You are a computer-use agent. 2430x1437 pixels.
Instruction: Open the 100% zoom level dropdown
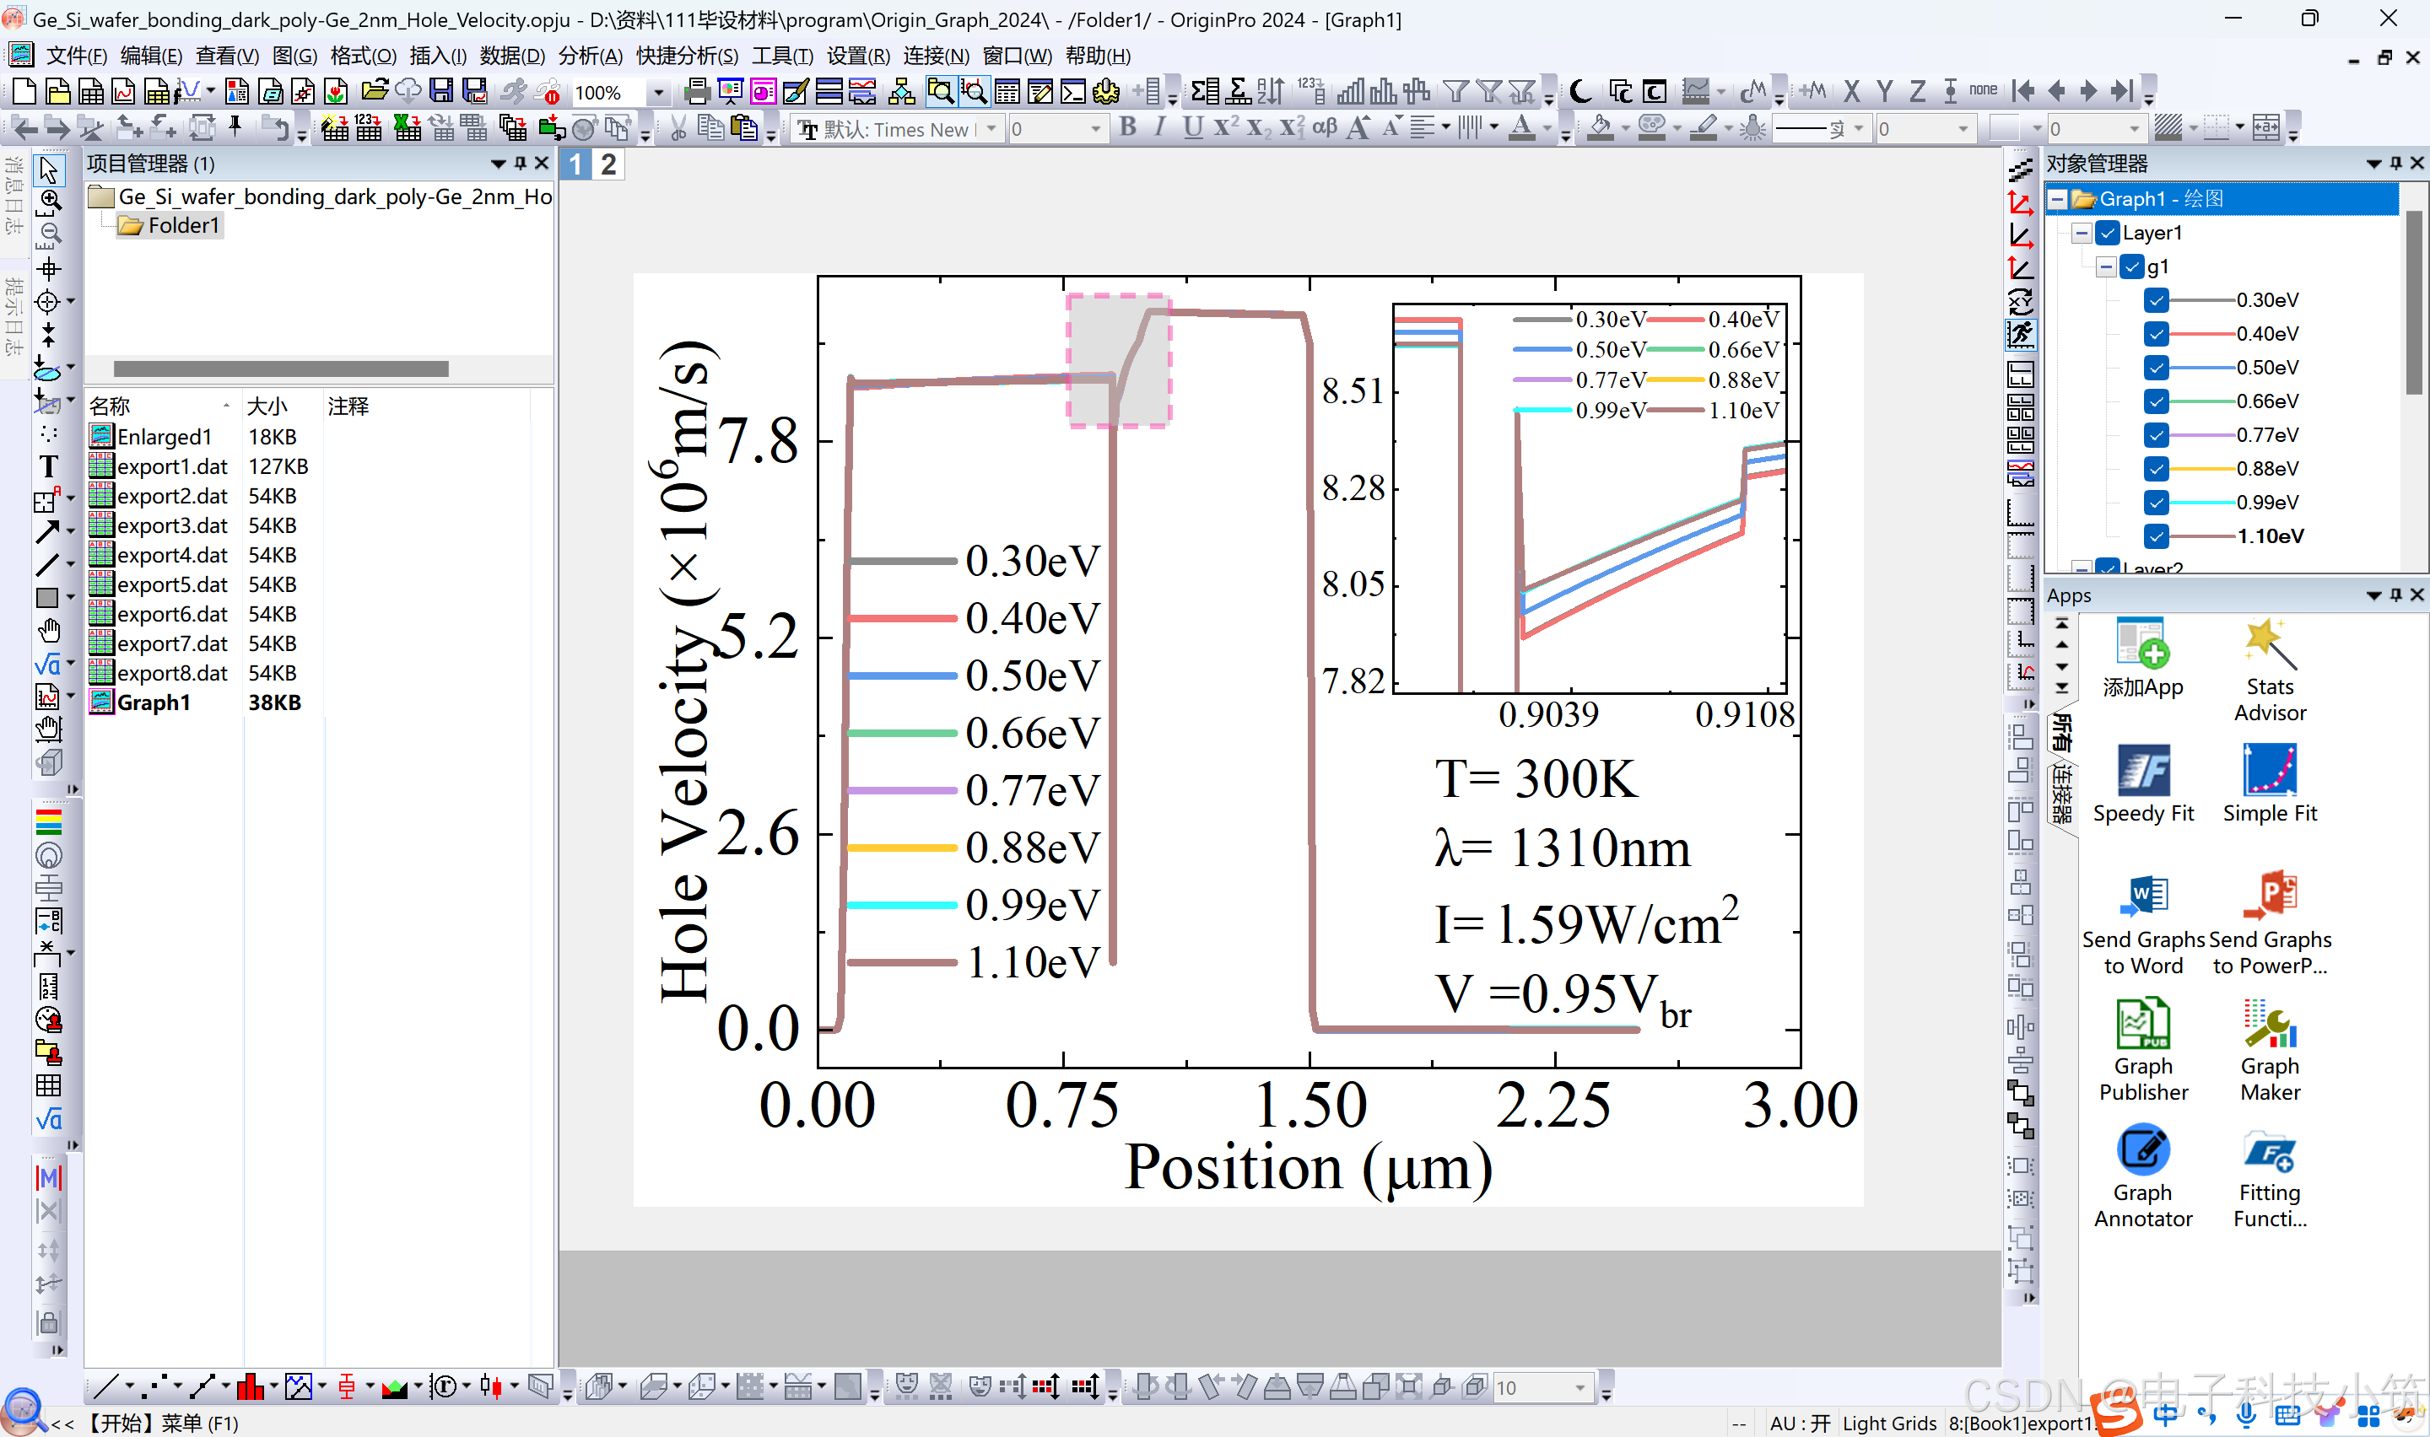[659, 93]
